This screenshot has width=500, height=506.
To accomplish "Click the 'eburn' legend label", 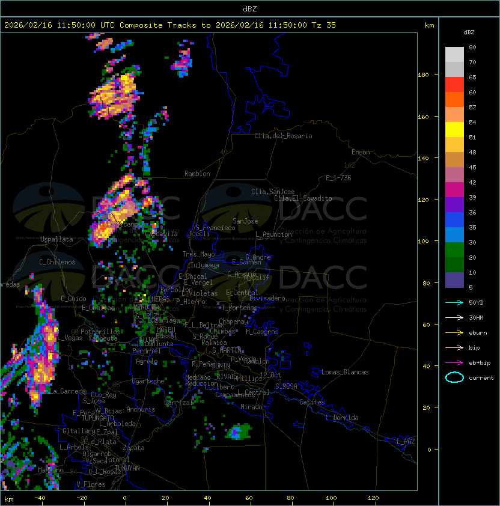I will [478, 333].
